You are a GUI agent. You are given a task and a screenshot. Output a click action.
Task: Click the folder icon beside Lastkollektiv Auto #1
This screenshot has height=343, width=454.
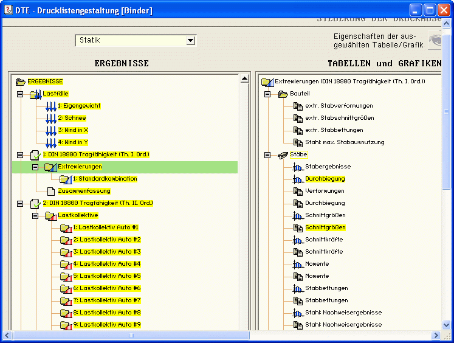[66, 228]
